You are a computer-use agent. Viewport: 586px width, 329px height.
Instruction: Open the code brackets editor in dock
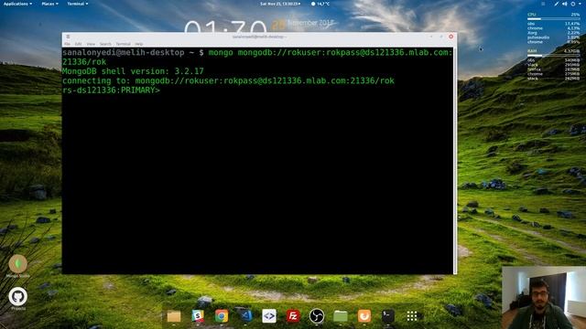(269, 316)
